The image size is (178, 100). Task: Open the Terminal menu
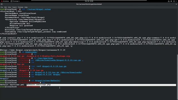(20, 7)
